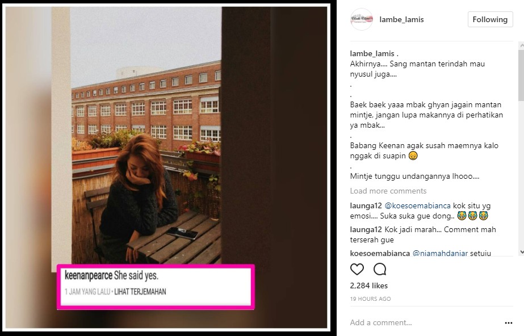Click the comments scrollbar up arrow
Viewport: 524px width, 336px height.
click(x=521, y=45)
